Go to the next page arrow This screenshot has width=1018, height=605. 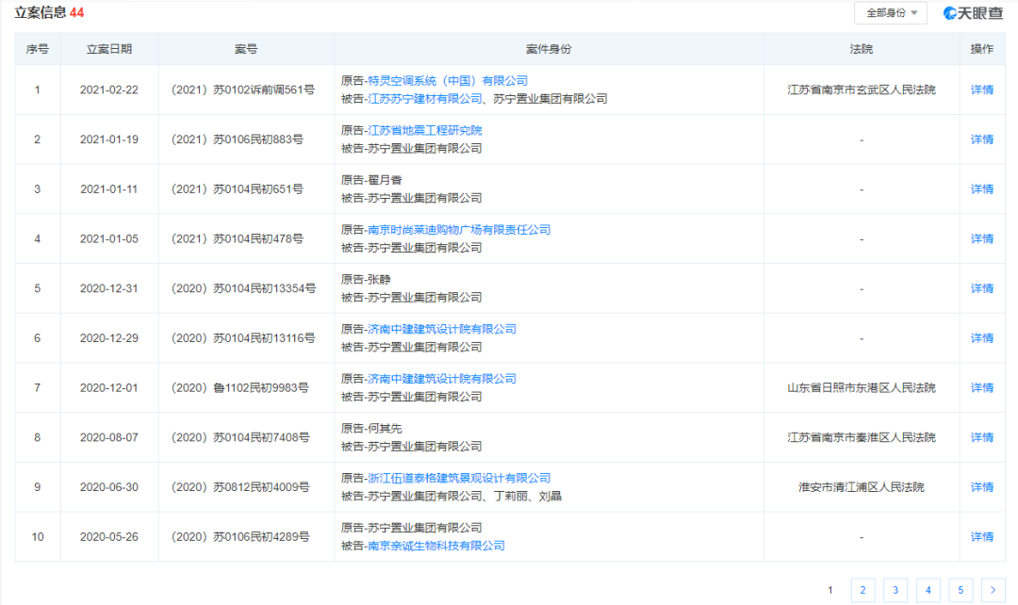993,590
